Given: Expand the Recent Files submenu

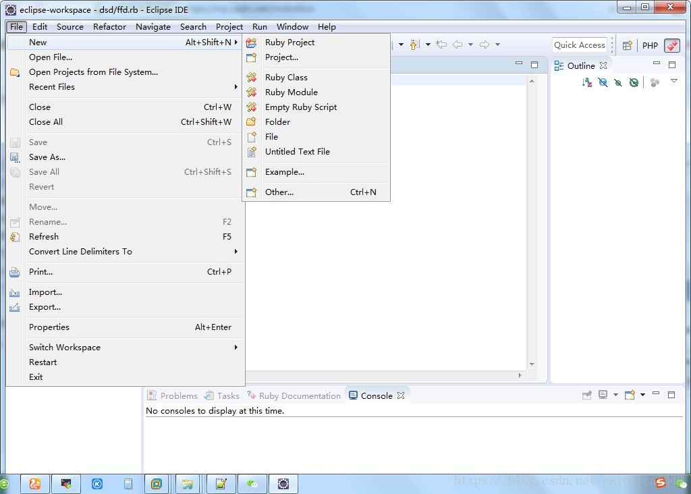Looking at the screenshot, I should point(126,87).
